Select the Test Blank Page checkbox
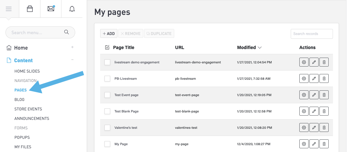Screen dimensions: 347x152 107,111
